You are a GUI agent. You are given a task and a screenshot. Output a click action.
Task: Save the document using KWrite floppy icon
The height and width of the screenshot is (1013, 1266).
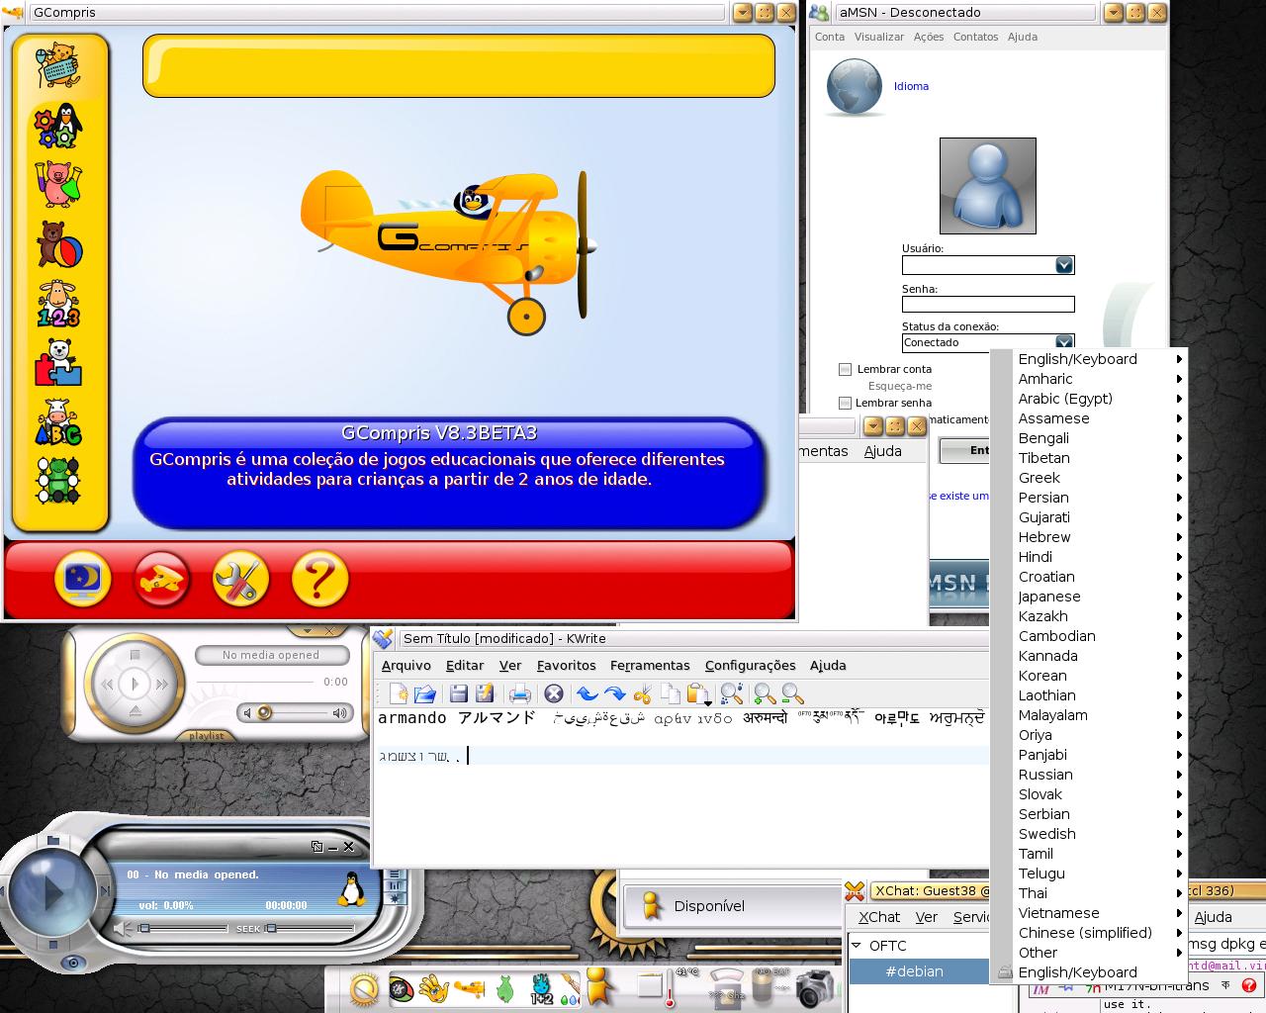click(459, 693)
